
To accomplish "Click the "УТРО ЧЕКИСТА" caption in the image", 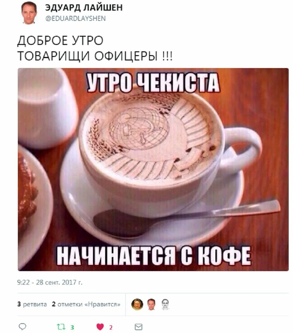I will (153, 83).
